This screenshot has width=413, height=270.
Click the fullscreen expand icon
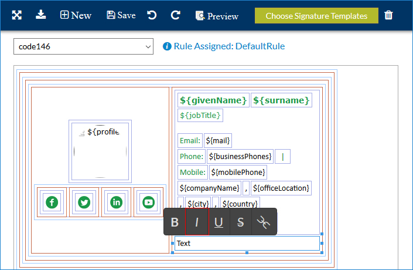[x=16, y=15]
